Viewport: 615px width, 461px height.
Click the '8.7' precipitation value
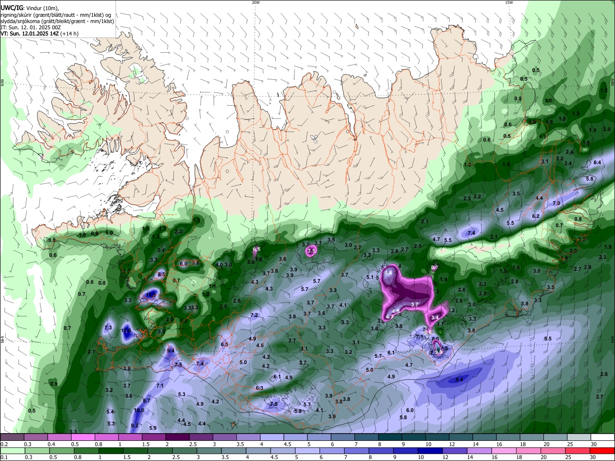point(147,400)
